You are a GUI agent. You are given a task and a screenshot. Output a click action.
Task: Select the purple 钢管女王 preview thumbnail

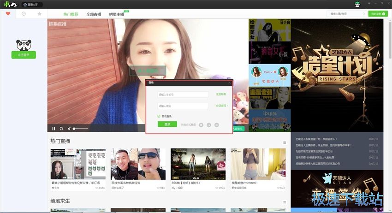(x=269, y=53)
